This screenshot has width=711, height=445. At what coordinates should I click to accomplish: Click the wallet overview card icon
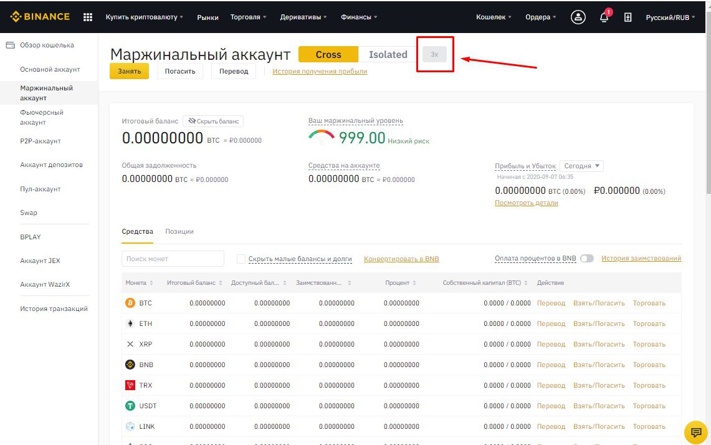pos(10,45)
